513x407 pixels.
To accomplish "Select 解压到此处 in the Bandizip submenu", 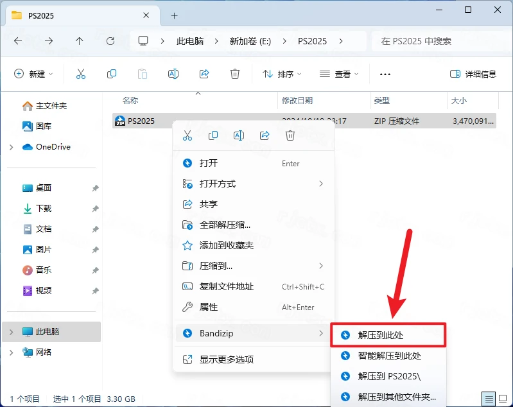I will click(x=388, y=335).
